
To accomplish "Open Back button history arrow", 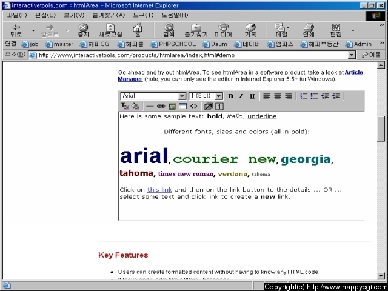I will click(33, 30).
